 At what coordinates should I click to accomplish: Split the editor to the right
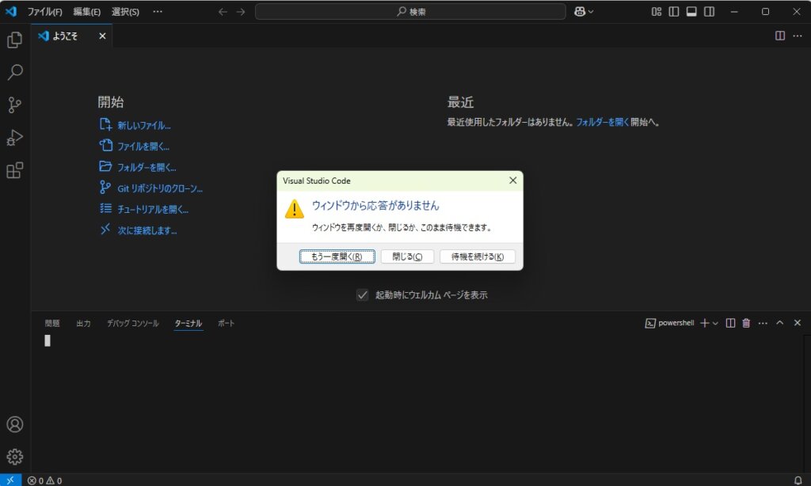tap(780, 36)
